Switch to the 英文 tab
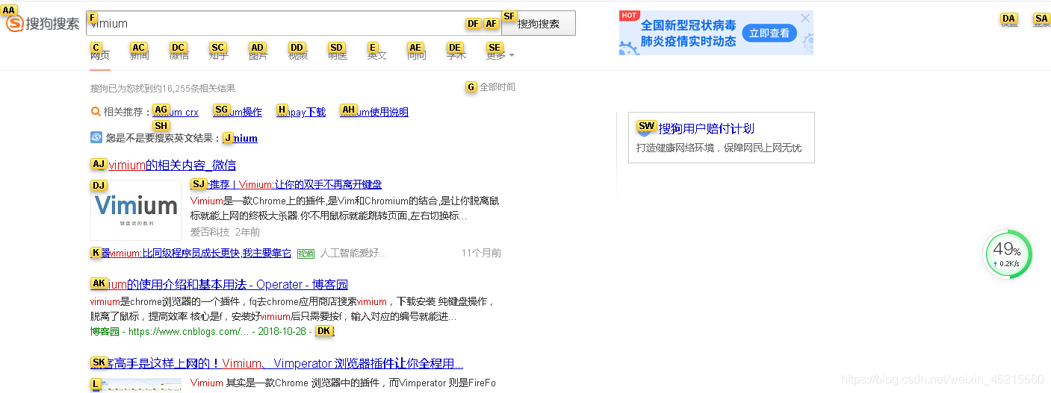 click(x=377, y=55)
